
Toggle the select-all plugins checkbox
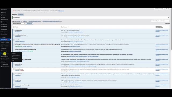pos(14,27)
